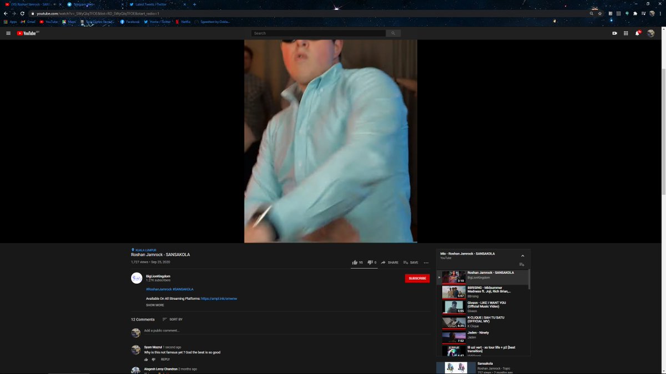Open the Gmail bookmark
Image resolution: width=666 pixels, height=374 pixels.
tap(28, 22)
